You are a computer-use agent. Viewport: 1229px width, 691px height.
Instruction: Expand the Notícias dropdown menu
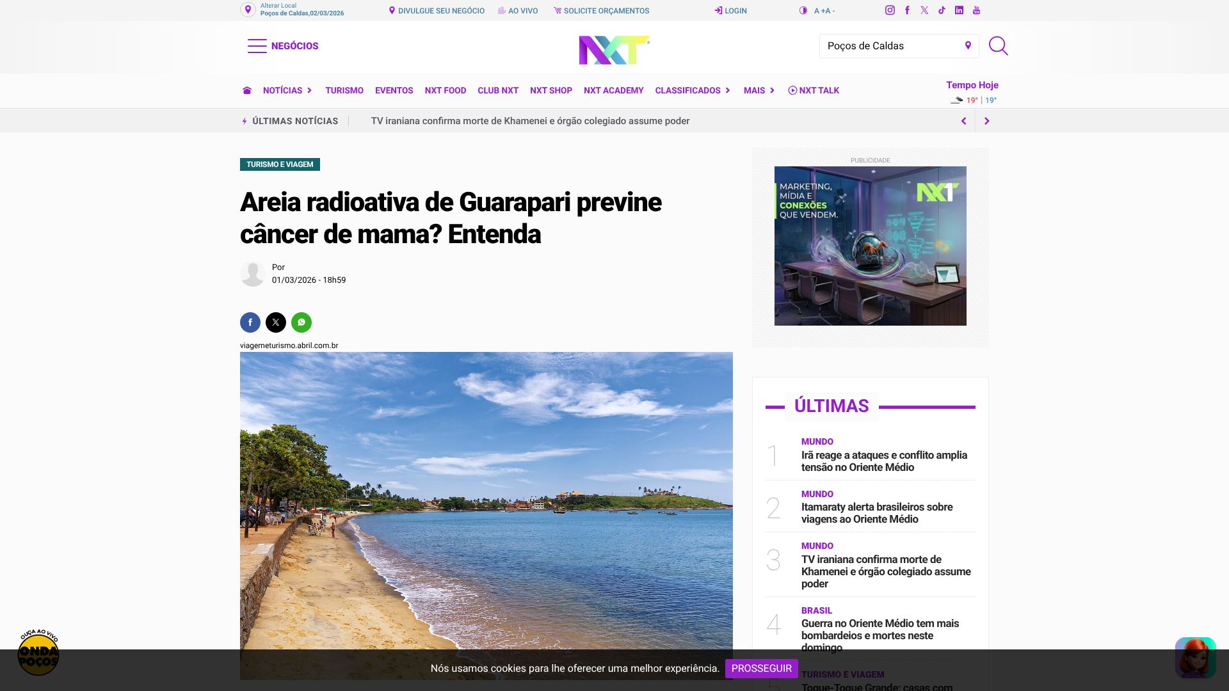pyautogui.click(x=287, y=91)
